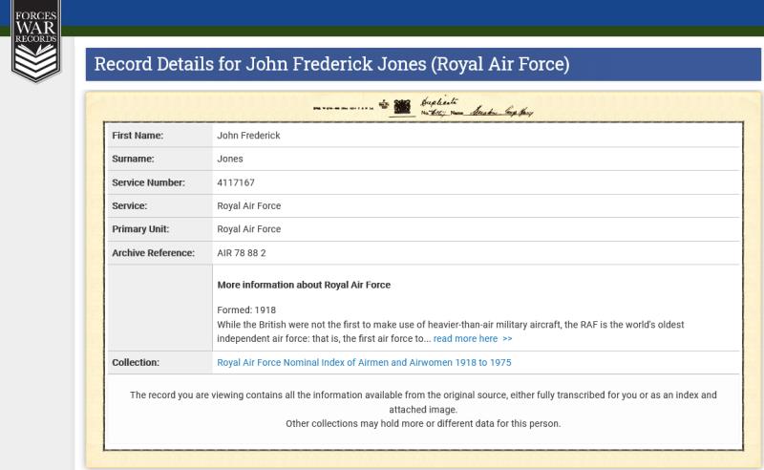Click the Archive Reference row label
This screenshot has height=470, width=764.
153,253
